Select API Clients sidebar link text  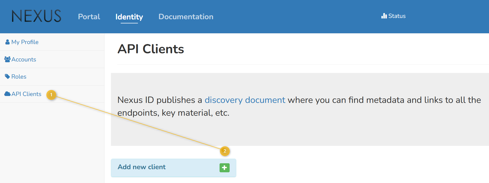26,94
